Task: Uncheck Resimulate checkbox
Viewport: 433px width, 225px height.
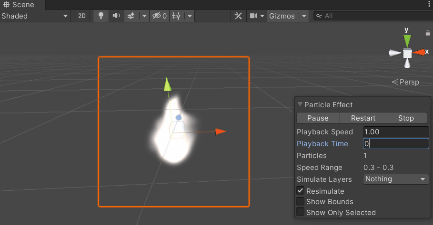Action: (301, 191)
